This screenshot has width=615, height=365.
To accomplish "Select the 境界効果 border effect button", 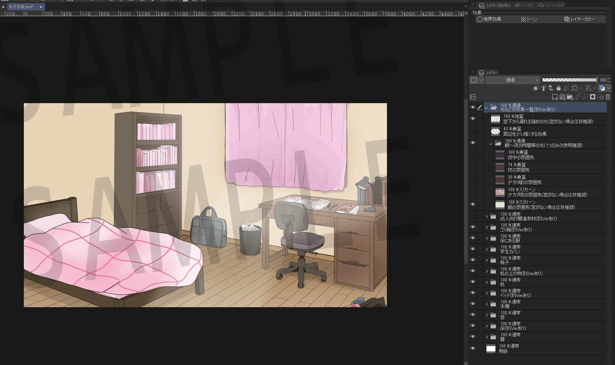I will coord(489,19).
